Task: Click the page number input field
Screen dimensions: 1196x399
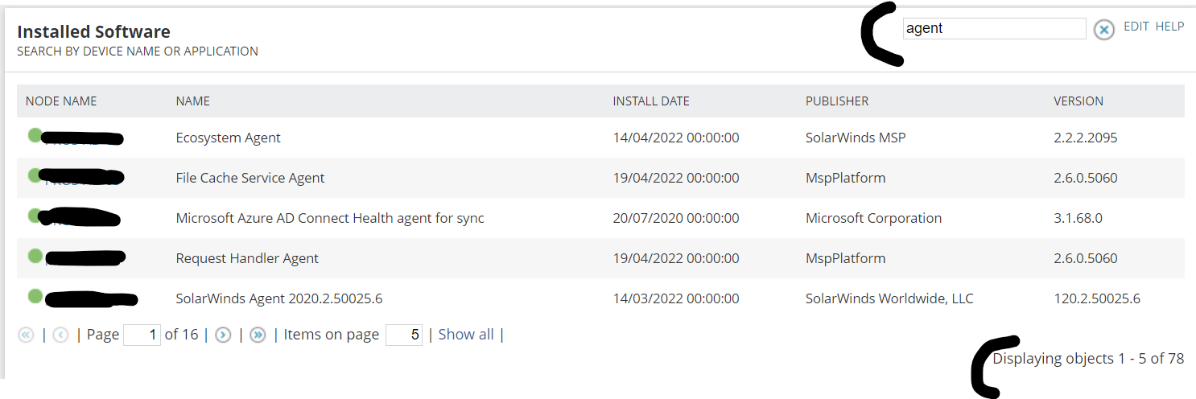Action: tap(142, 335)
